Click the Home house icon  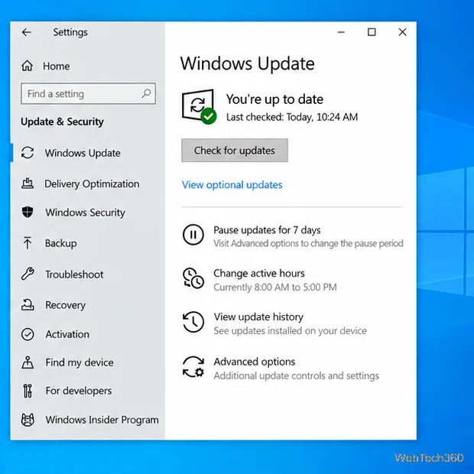point(28,66)
